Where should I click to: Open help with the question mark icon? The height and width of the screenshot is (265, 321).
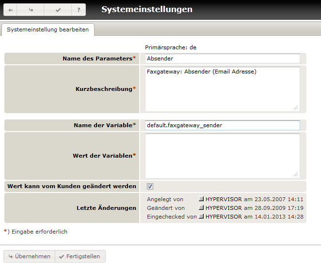[x=78, y=10]
